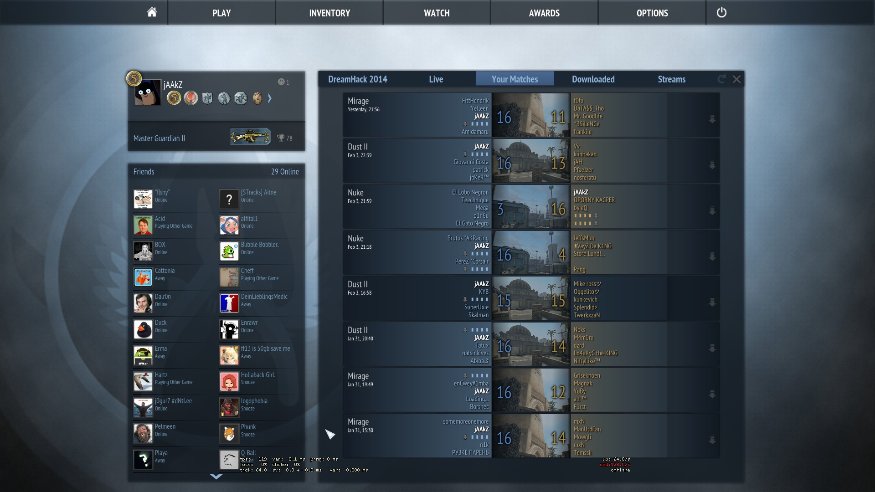This screenshot has height=492, width=875.
Task: Download the Dust II 16-14 match demo
Action: (712, 348)
